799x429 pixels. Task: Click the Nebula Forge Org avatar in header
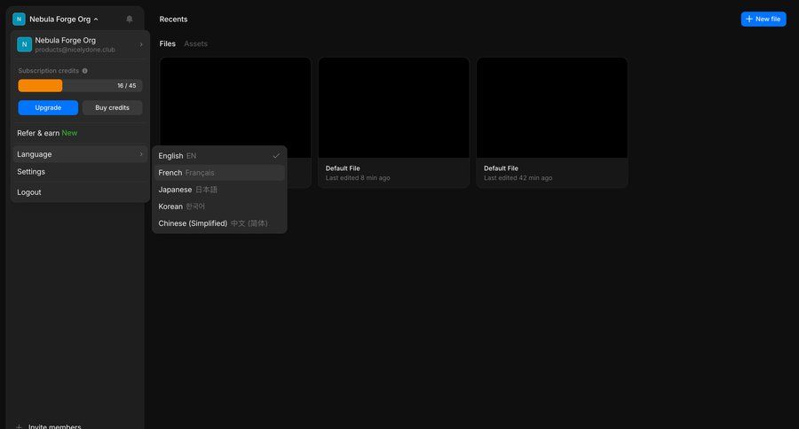(x=19, y=19)
